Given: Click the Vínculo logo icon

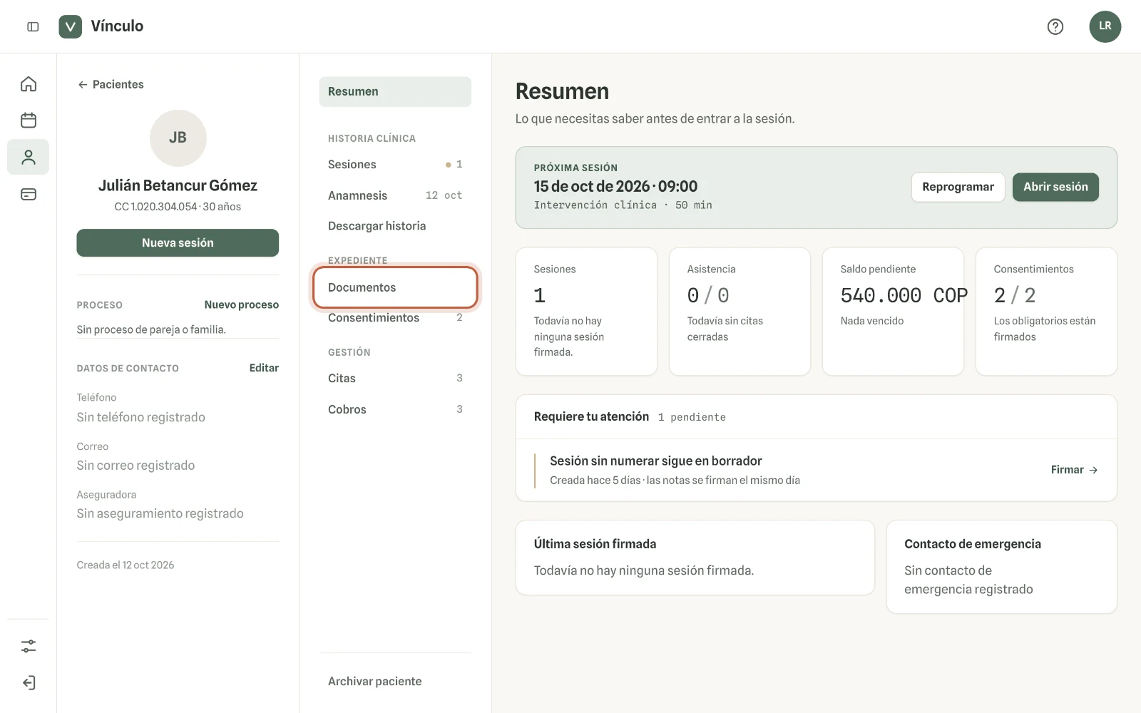Looking at the screenshot, I should (70, 26).
